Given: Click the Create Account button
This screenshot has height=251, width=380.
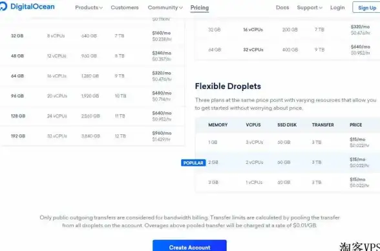Looking at the screenshot, I should (189, 246).
